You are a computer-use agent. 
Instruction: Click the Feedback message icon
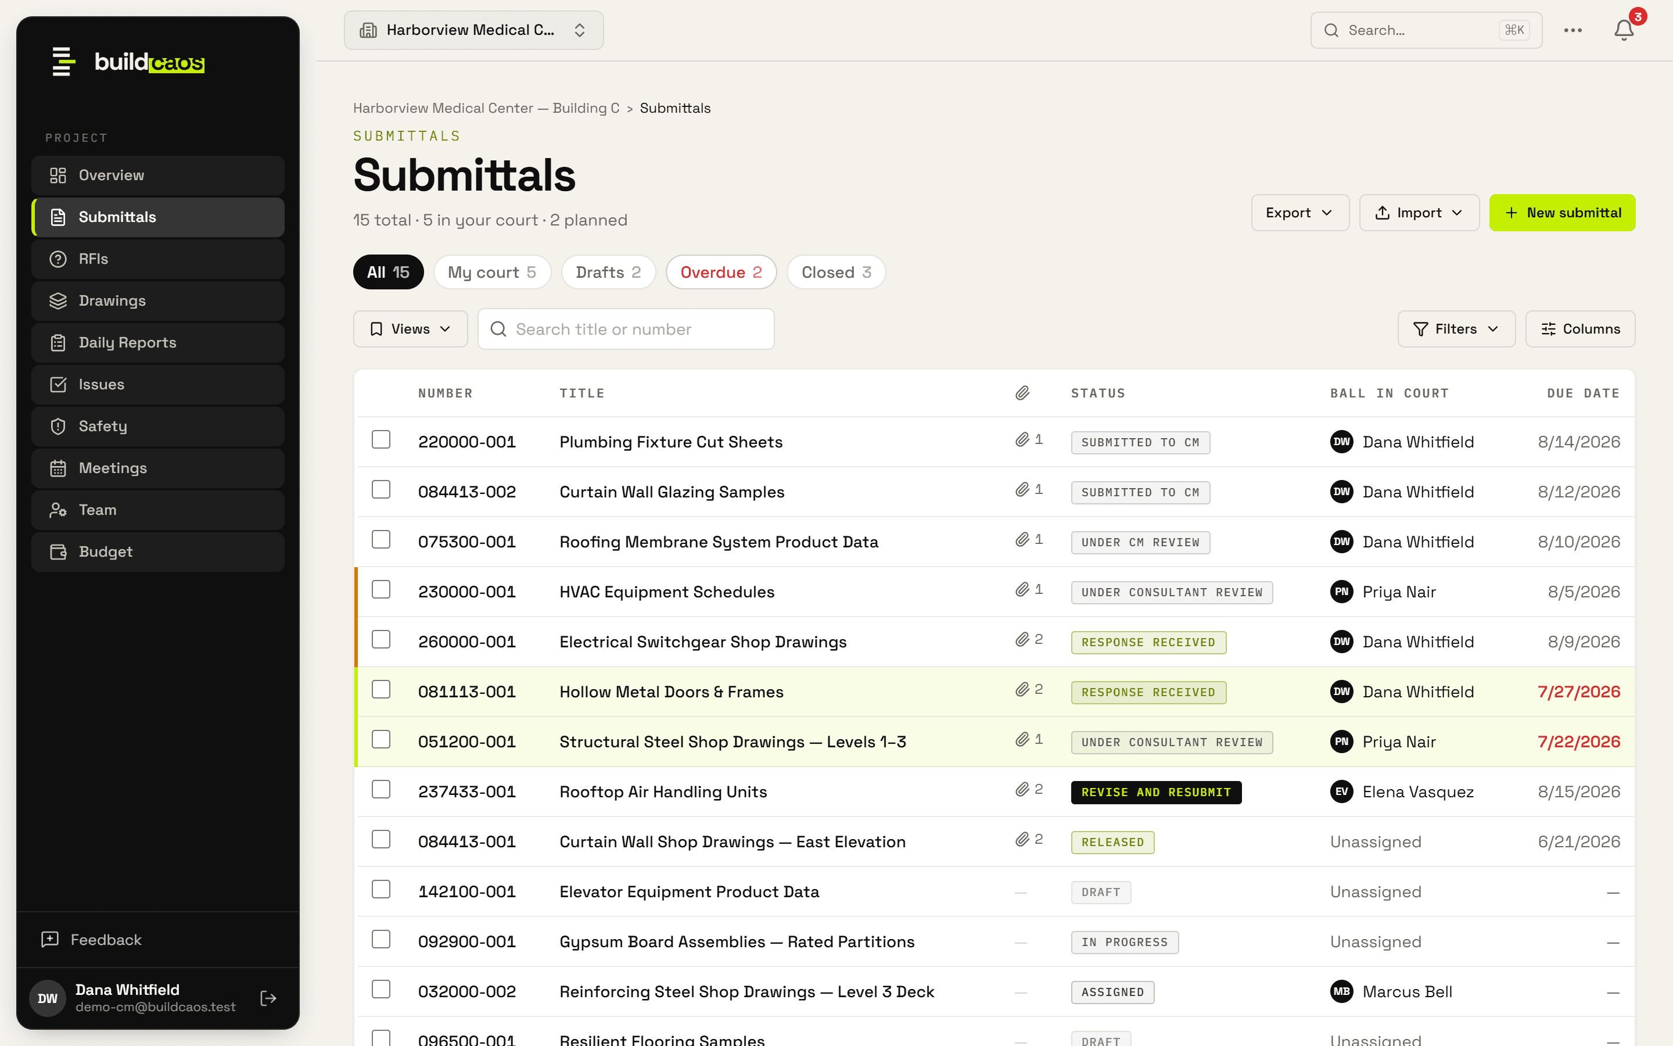point(50,940)
